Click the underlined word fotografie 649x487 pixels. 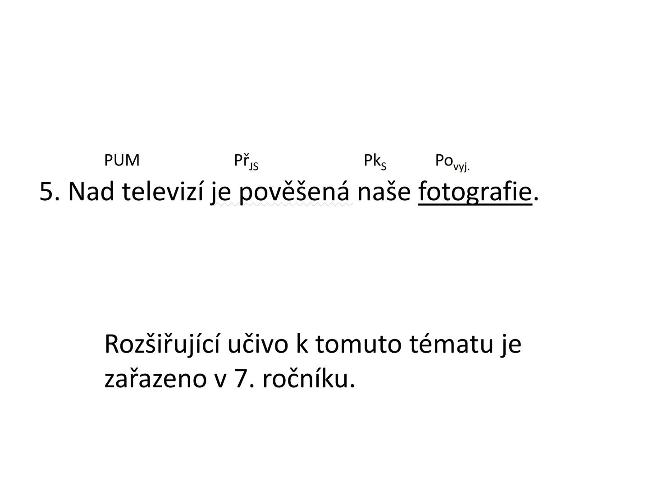(475, 192)
